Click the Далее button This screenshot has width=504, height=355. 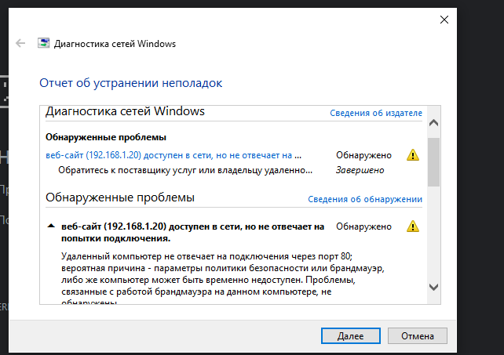pos(351,335)
